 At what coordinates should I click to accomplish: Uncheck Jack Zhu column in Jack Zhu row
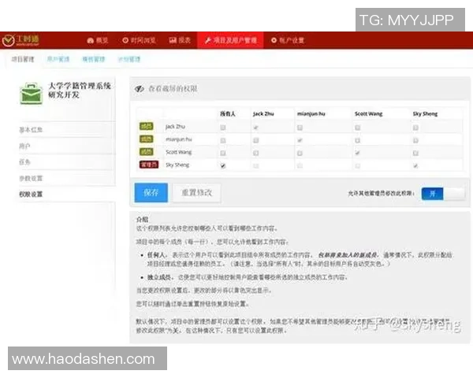pos(255,128)
